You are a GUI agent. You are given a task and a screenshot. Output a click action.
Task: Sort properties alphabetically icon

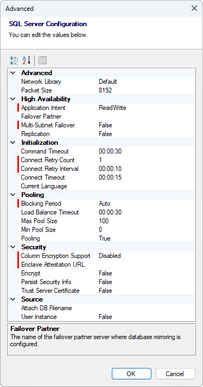pyautogui.click(x=27, y=60)
